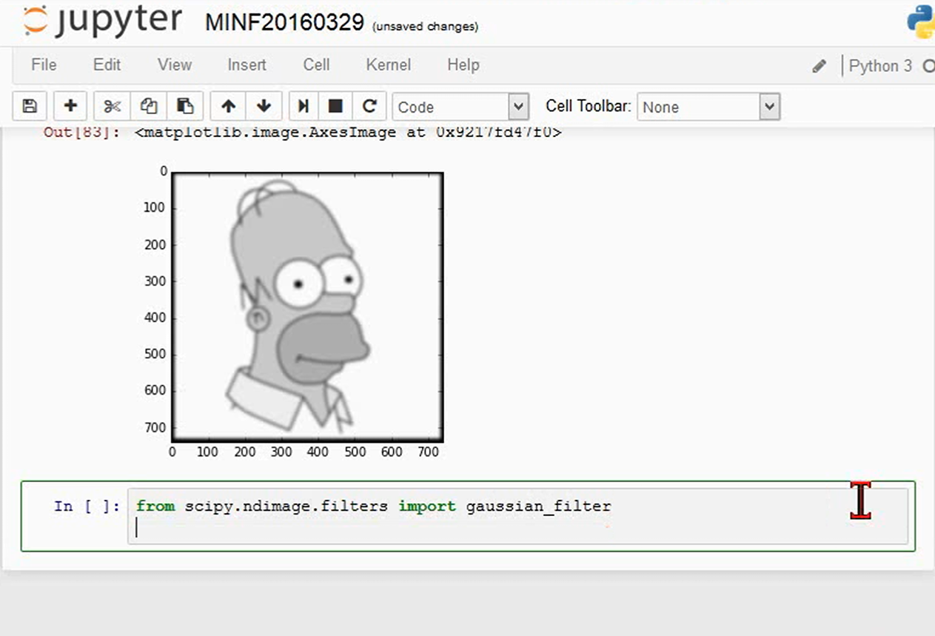
Task: Click the notebook title MINF20160329
Action: coord(284,23)
